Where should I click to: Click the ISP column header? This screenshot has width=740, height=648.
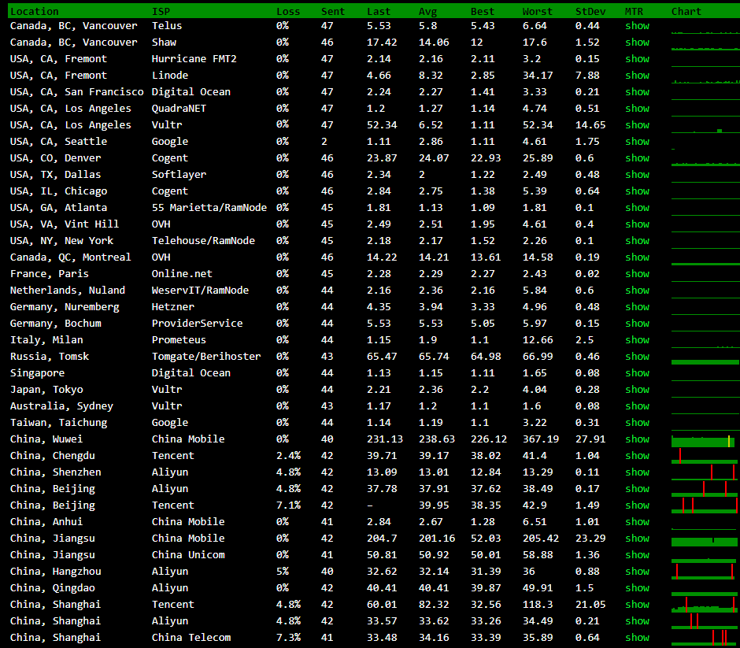pyautogui.click(x=161, y=11)
